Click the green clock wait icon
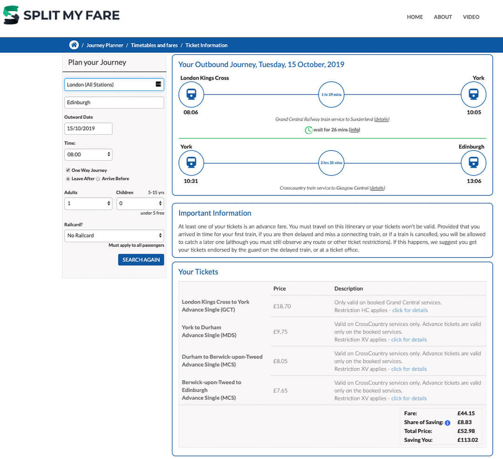 tap(308, 130)
